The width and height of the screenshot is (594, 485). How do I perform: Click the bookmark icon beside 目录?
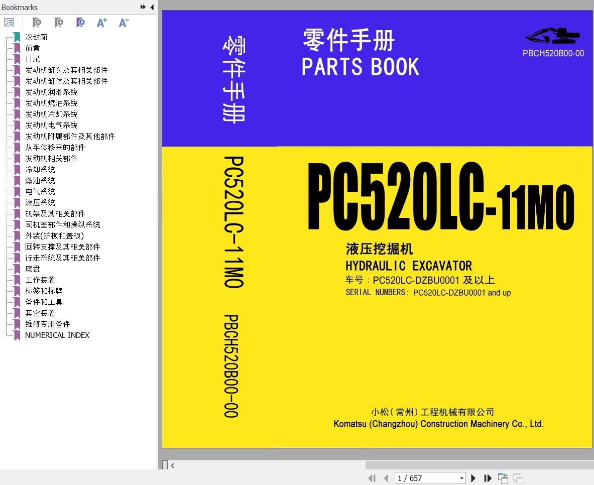tap(17, 59)
